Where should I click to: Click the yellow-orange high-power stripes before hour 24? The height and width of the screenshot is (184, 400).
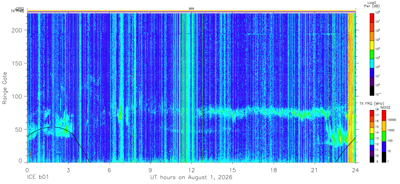[x=351, y=88]
